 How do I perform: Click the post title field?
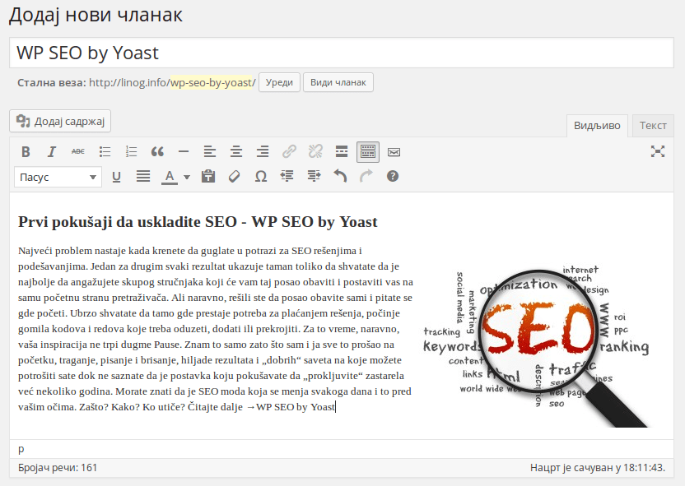tap(342, 53)
